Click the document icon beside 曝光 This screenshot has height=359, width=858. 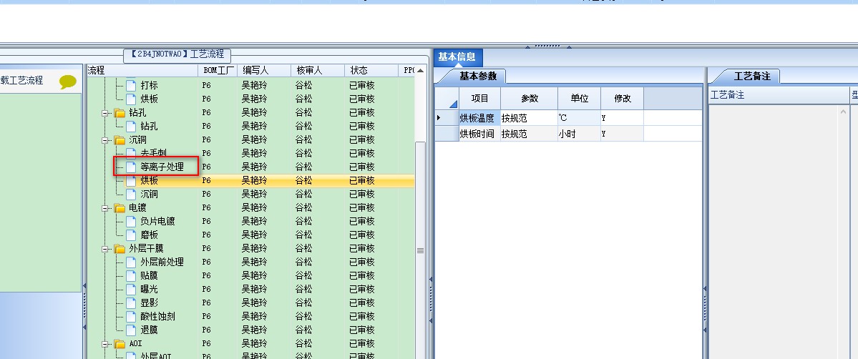131,289
